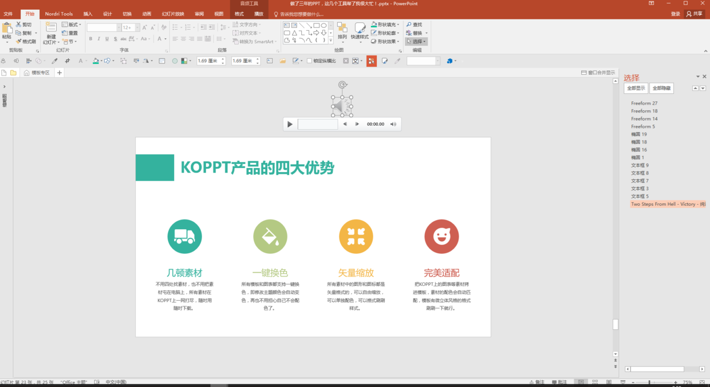Screen dimensions: 710x387
Task: Open the font name dropdown
Action: tap(119, 27)
